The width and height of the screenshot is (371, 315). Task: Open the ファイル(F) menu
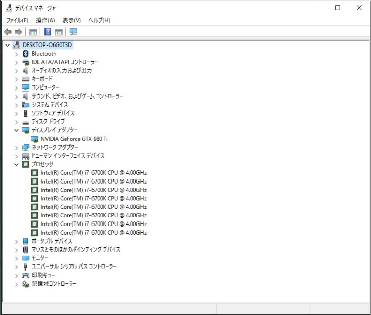tap(17, 20)
